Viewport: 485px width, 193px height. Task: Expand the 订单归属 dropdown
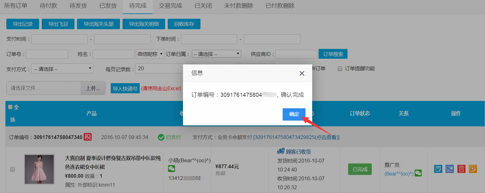(216, 54)
